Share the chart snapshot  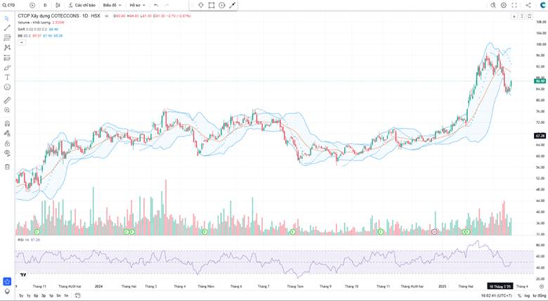click(x=528, y=5)
